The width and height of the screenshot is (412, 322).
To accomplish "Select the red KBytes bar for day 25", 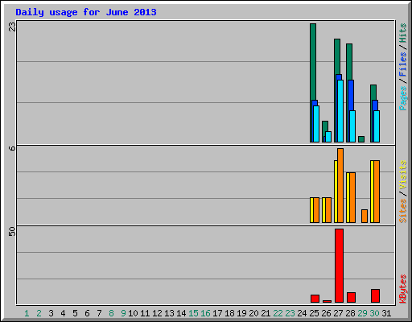I will pyautogui.click(x=315, y=299).
